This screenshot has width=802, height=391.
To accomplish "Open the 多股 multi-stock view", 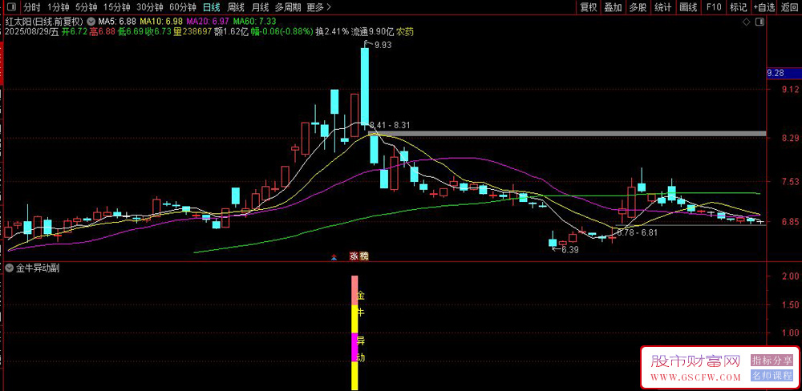I will tap(638, 7).
